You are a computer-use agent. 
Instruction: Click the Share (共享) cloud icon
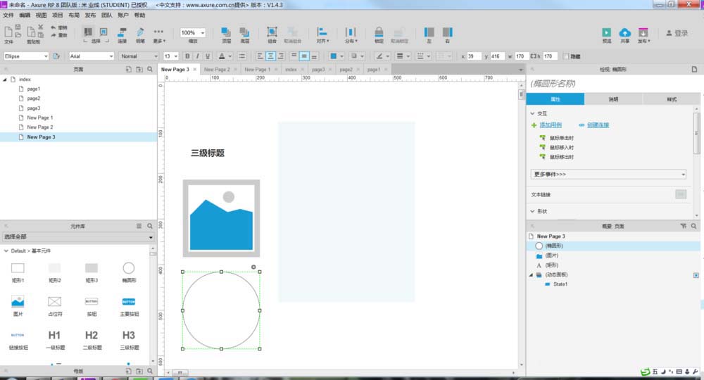(625, 33)
